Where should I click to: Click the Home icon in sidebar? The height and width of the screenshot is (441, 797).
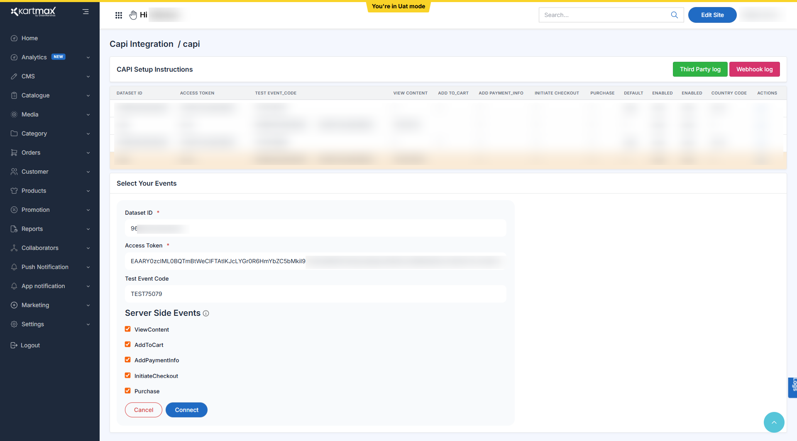[14, 38]
